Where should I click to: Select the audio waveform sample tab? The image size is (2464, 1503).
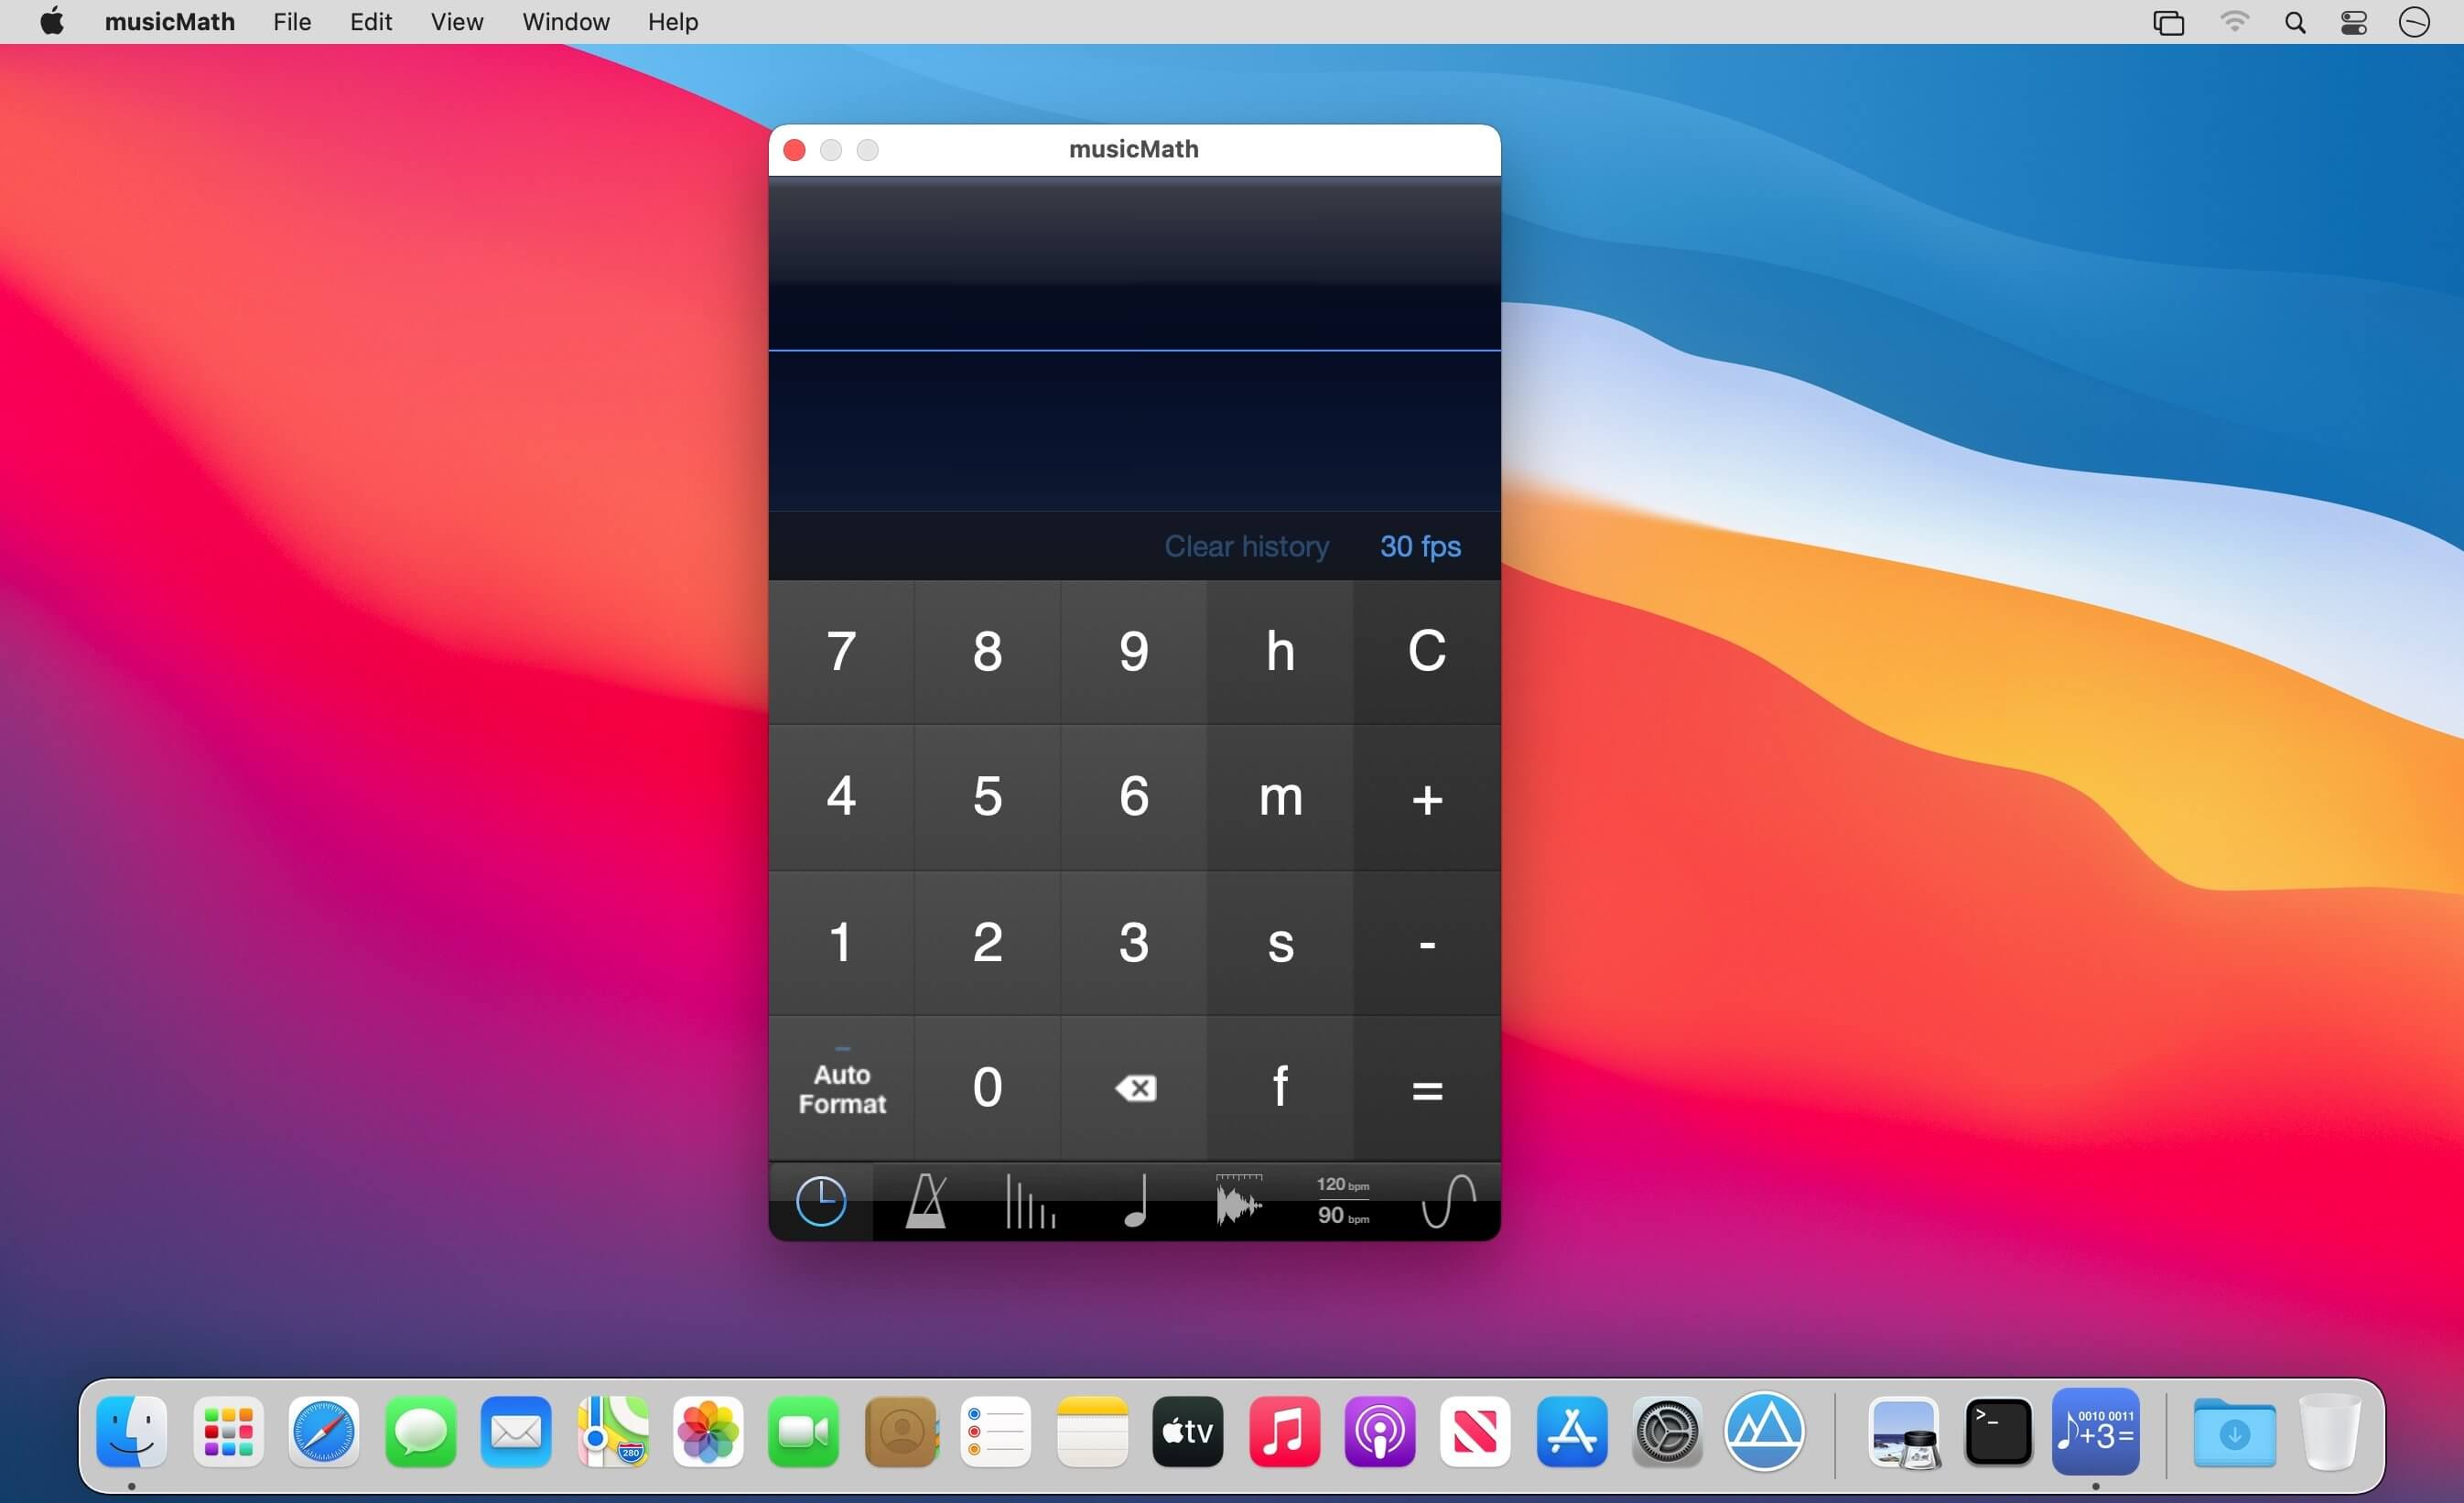point(1238,1201)
